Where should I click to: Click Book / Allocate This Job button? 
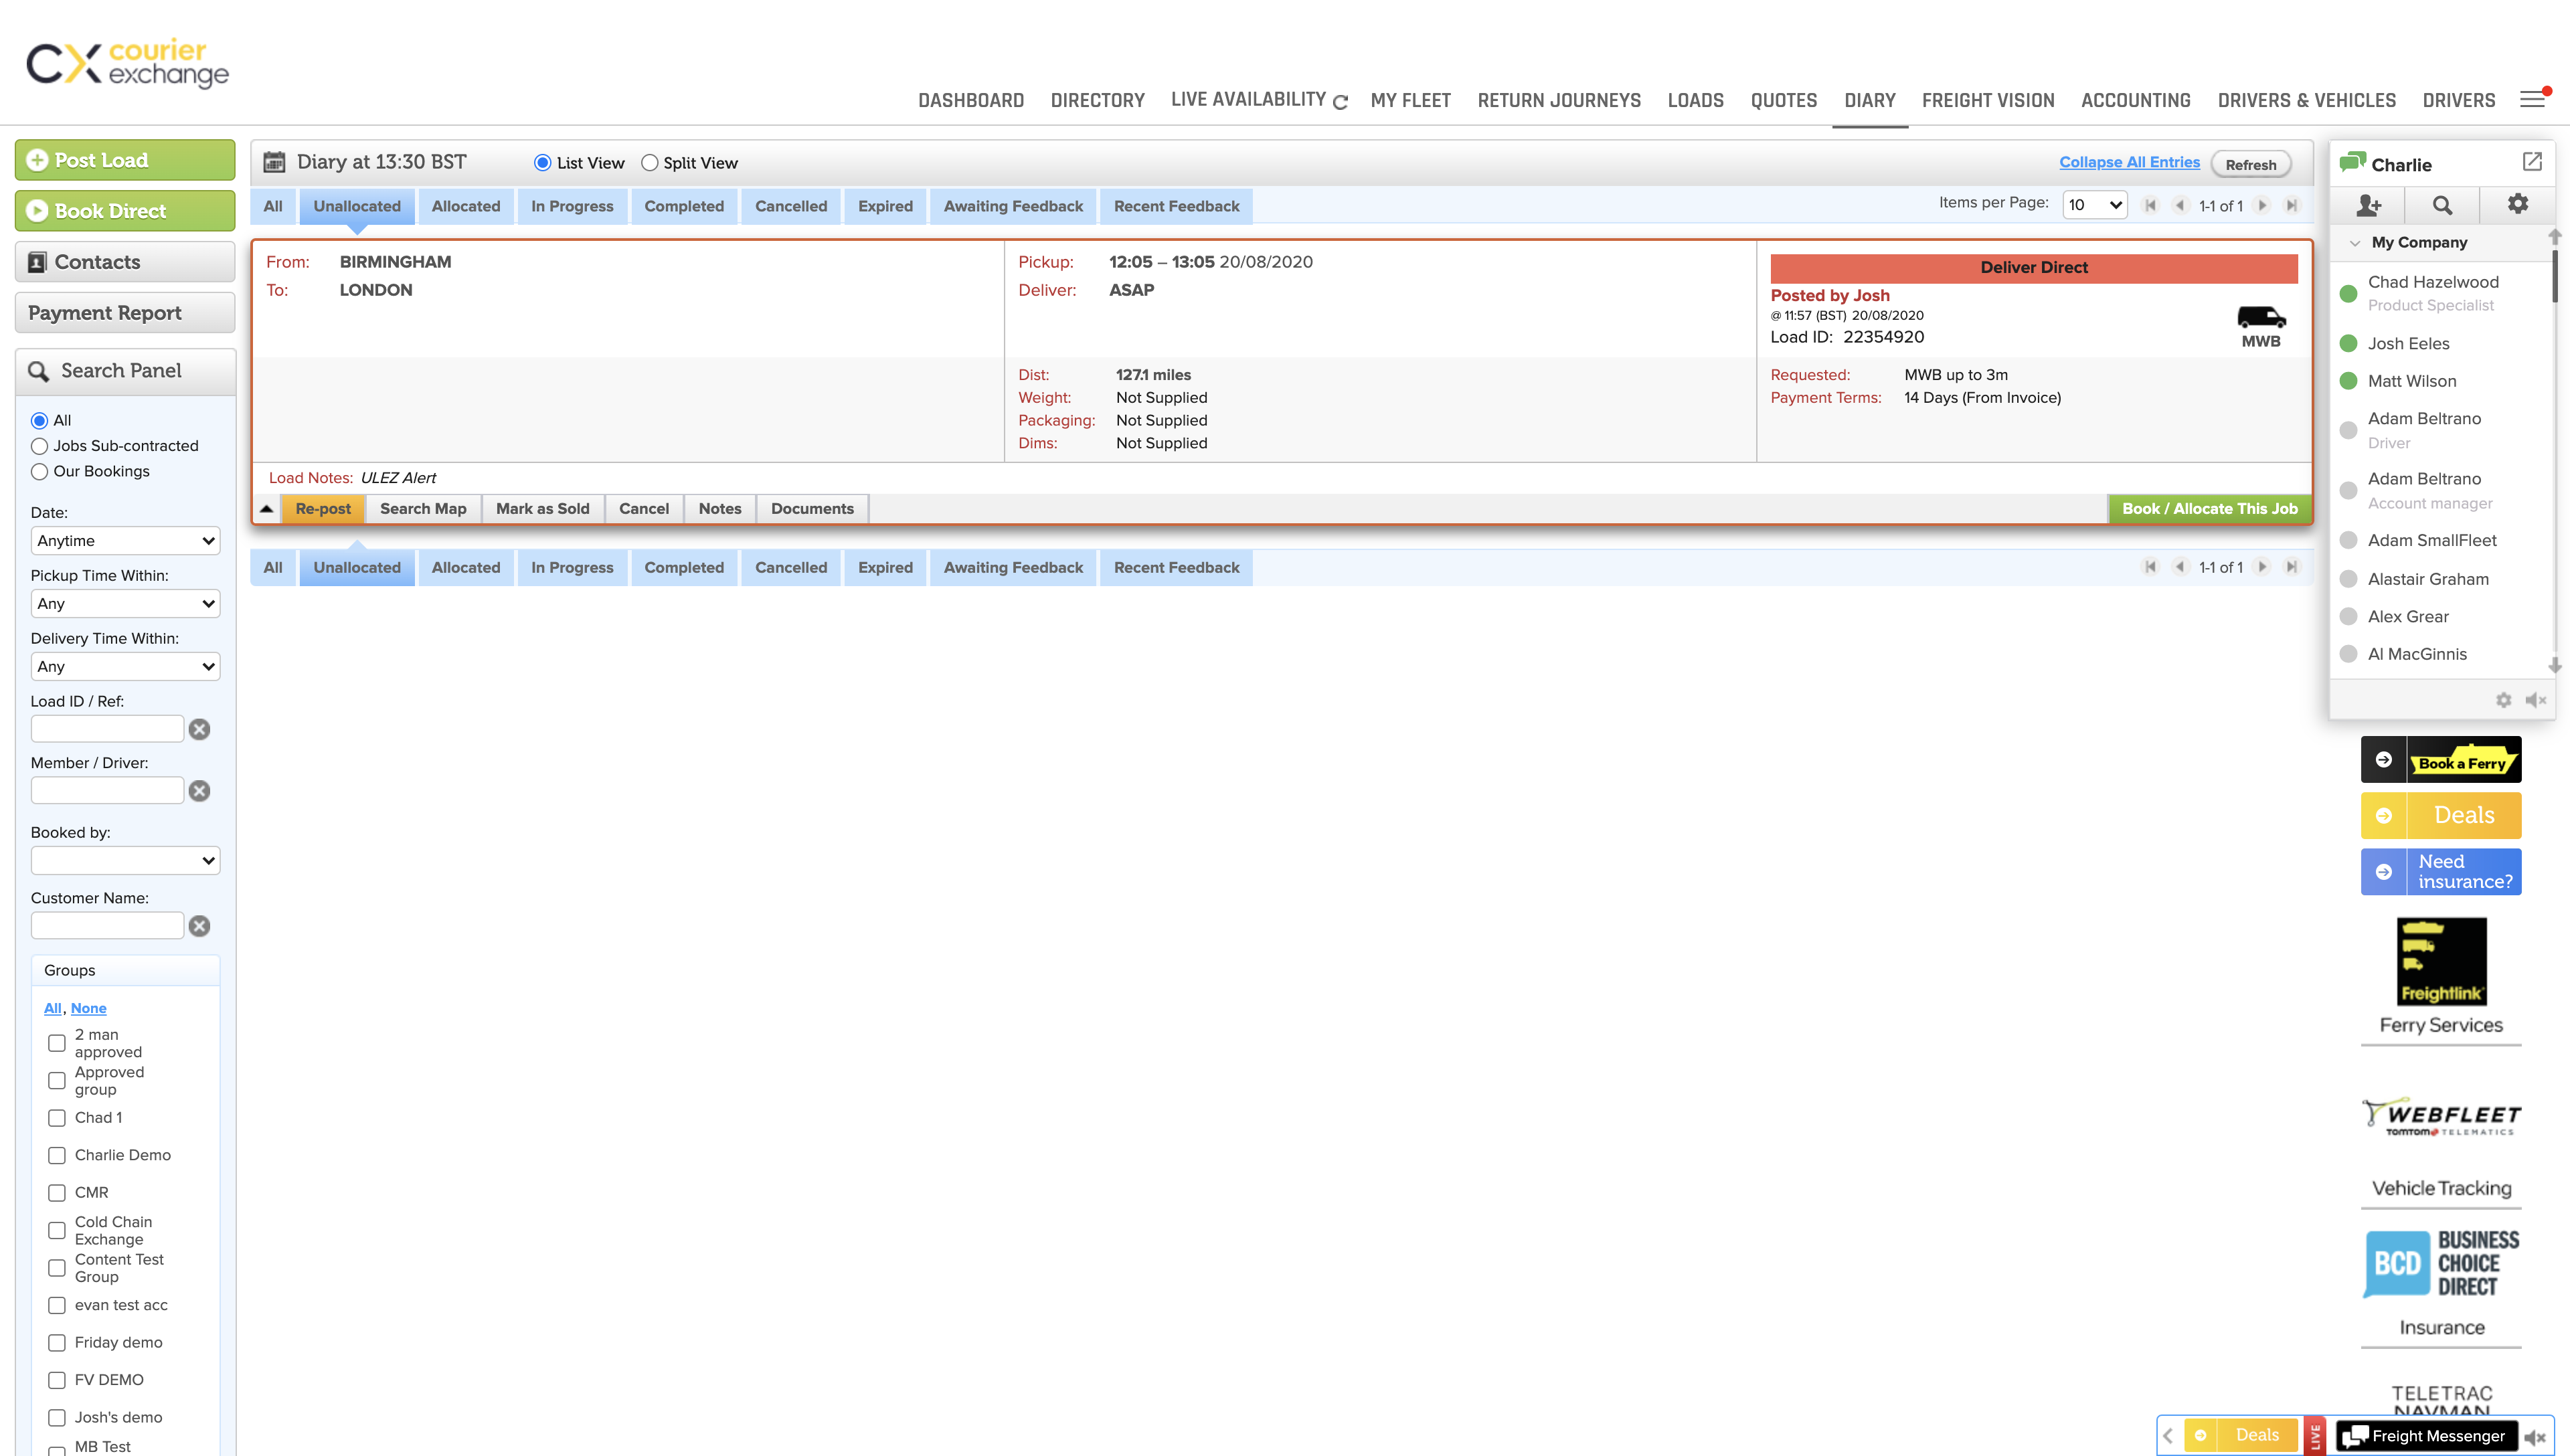point(2209,508)
